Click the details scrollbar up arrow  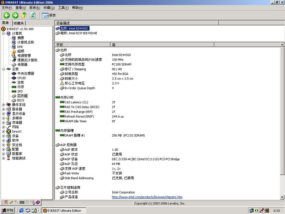[x=282, y=45]
